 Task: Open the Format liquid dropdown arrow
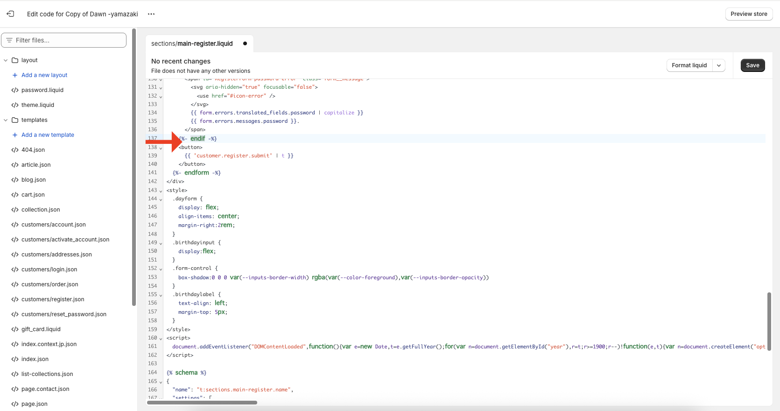tap(719, 65)
